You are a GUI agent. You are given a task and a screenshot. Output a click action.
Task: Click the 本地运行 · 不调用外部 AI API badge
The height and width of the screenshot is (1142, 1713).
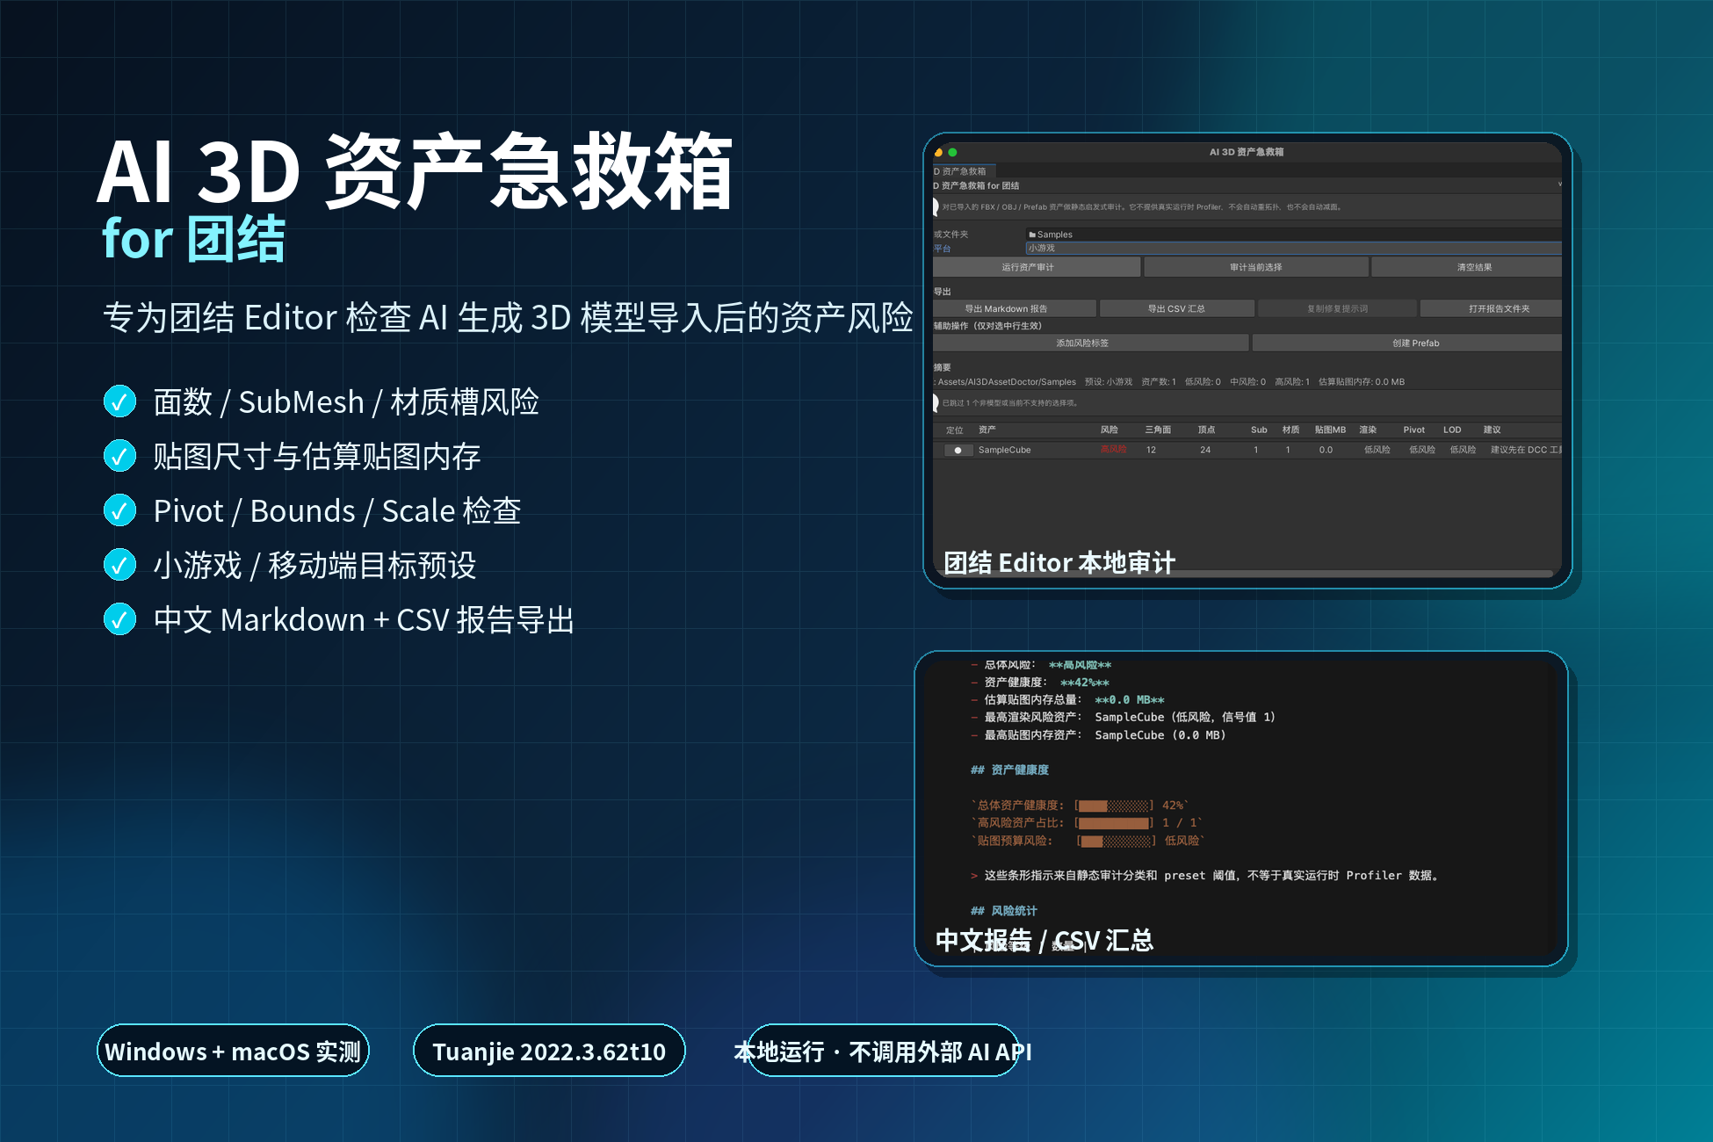[x=883, y=1051]
